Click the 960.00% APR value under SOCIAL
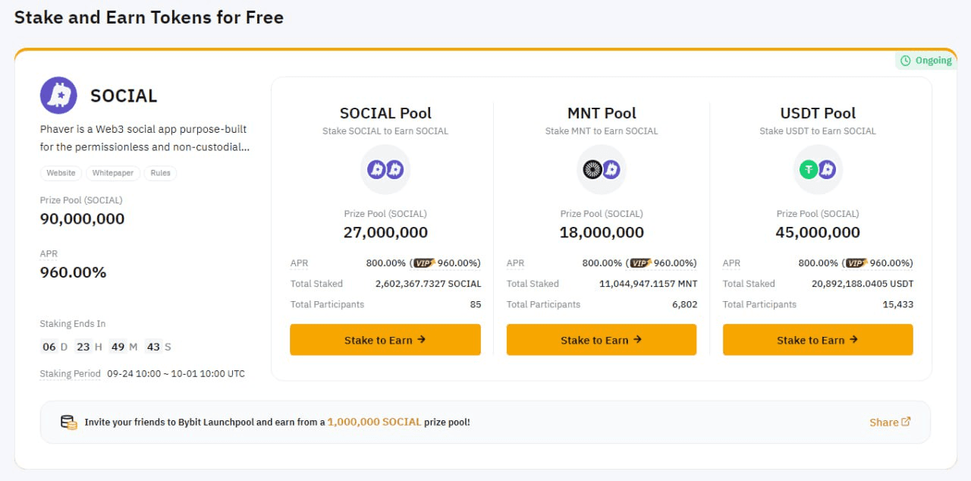 coord(73,272)
